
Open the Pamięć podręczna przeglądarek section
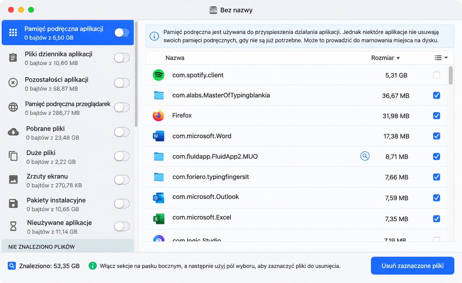click(x=68, y=108)
